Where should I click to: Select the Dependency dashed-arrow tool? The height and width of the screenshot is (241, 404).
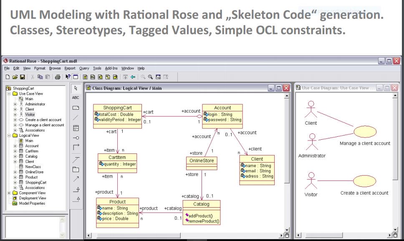coord(76,179)
